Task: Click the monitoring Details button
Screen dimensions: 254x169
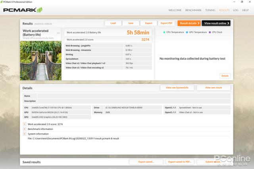Action: tap(225, 76)
